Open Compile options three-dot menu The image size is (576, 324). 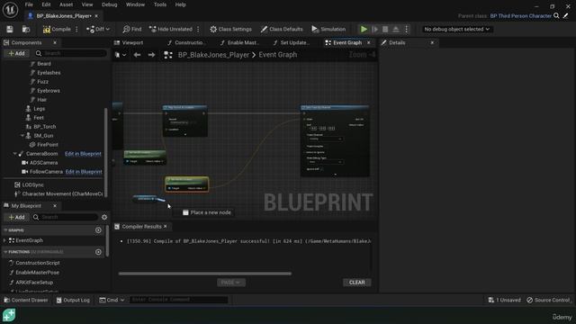point(76,29)
